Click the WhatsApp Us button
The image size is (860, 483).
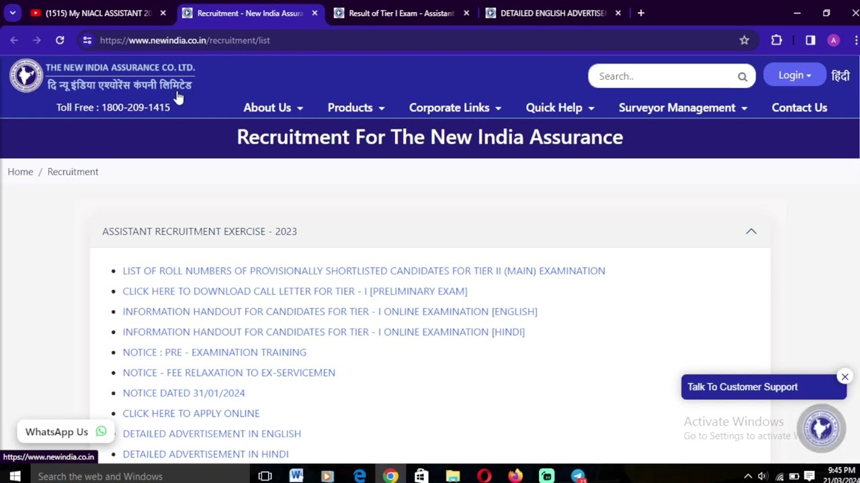click(66, 432)
